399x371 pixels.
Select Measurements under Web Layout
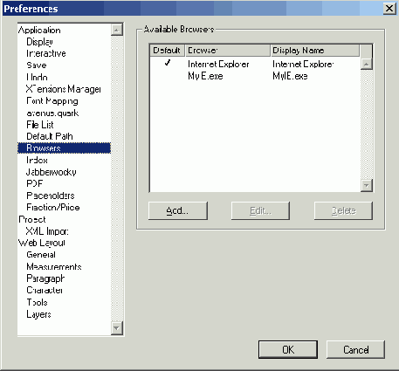pos(54,266)
